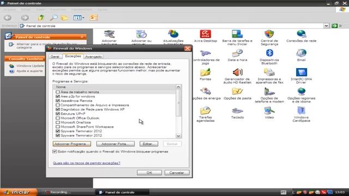Uncheck Ares p2p for windows
Screen dimensions: 349x196
coord(58,96)
